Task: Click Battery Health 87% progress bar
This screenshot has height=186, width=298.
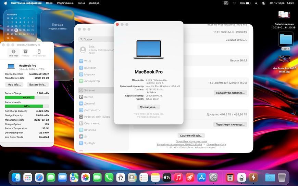Action: pos(27,106)
